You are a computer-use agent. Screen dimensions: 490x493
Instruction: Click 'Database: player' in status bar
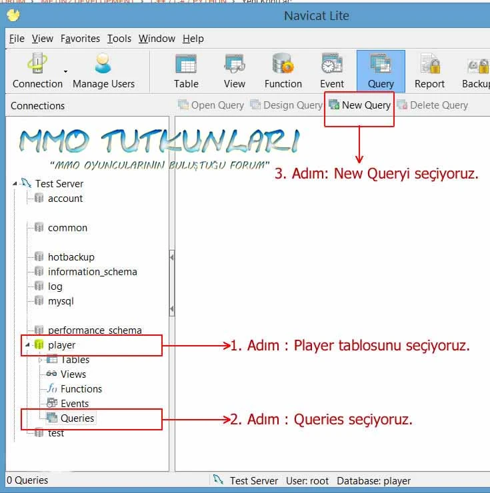point(373,481)
